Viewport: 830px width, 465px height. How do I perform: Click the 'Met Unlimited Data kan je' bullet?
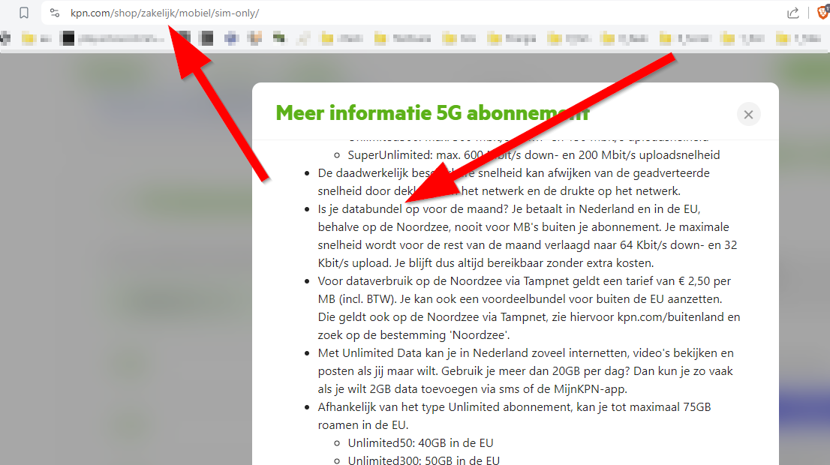point(525,370)
